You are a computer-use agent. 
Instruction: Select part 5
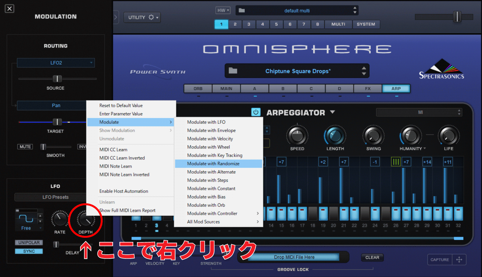pyautogui.click(x=276, y=24)
